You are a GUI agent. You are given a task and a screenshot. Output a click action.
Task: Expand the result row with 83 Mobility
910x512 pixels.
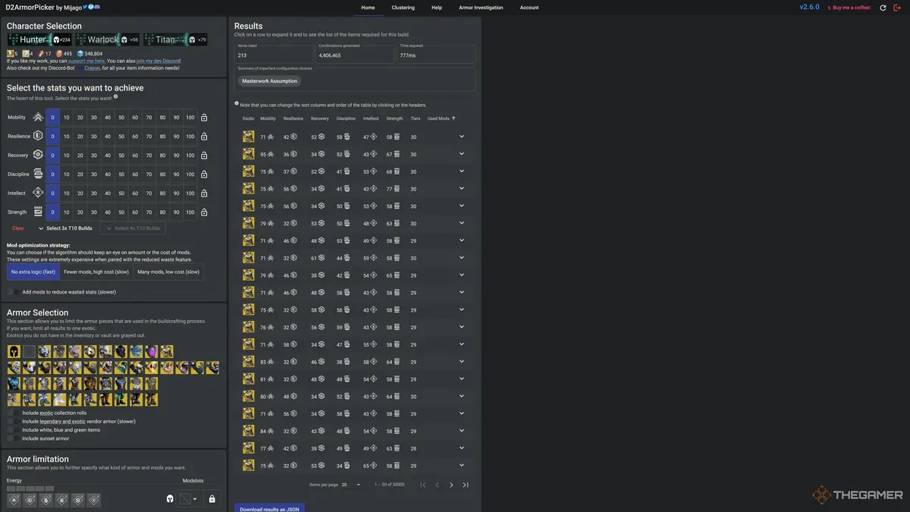click(x=462, y=362)
